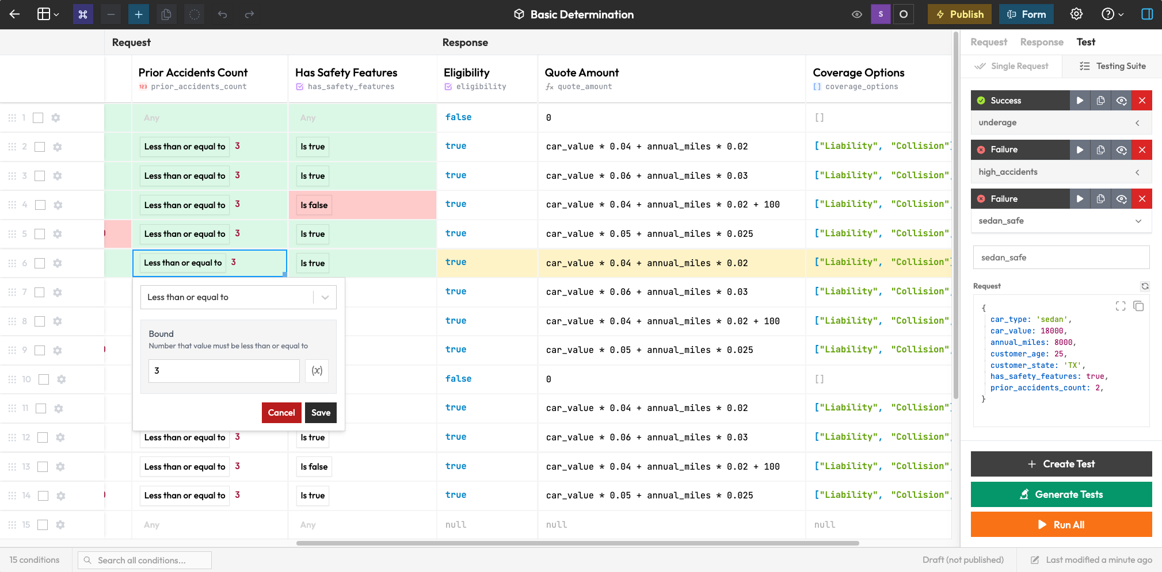Image resolution: width=1162 pixels, height=572 pixels.
Task: Toggle the right side panel icon
Action: (1147, 14)
